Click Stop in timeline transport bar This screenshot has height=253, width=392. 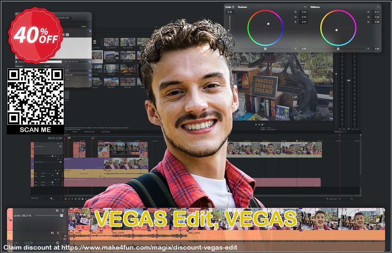click(82, 199)
